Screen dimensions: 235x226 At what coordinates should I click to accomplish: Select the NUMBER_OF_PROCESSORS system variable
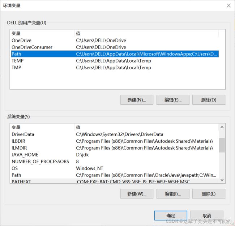point(40,162)
